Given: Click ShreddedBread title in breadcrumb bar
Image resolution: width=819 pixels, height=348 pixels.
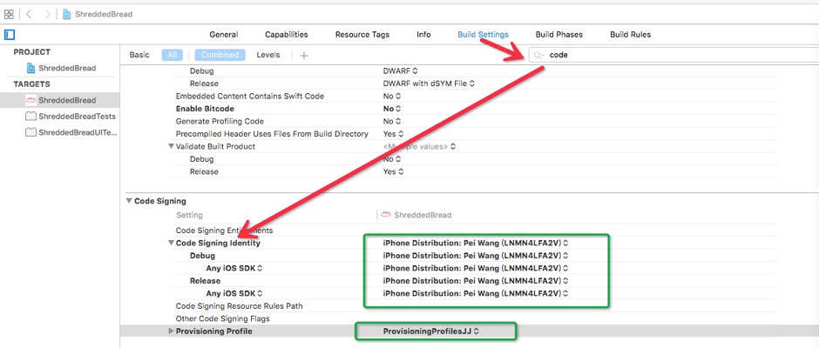Looking at the screenshot, I should [x=104, y=14].
